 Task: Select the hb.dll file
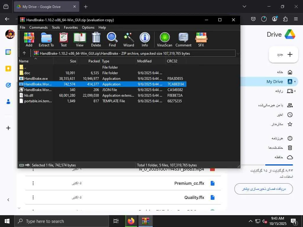click(102, 95)
